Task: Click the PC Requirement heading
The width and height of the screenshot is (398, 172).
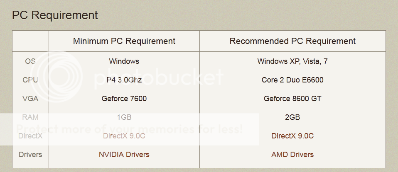Action: click(55, 15)
